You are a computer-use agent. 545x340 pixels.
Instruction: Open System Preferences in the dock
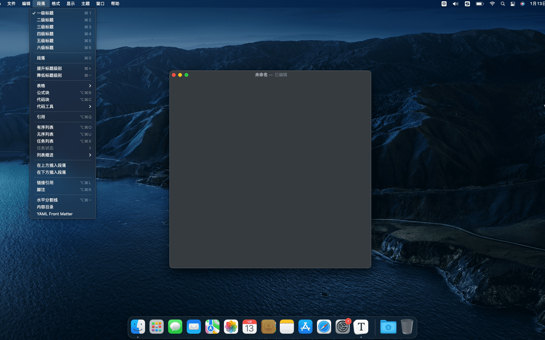[343, 327]
